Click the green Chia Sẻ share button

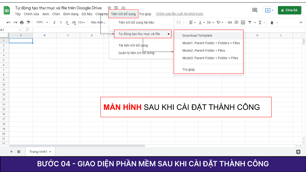289,10
